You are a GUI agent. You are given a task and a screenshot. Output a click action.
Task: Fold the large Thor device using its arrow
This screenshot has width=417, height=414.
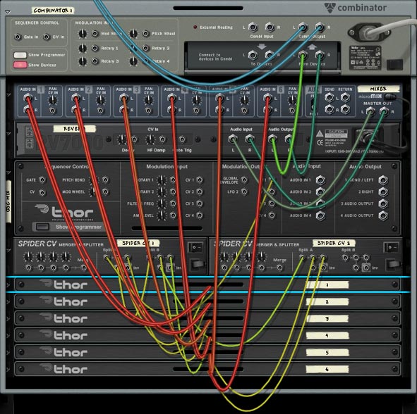tap(8, 172)
